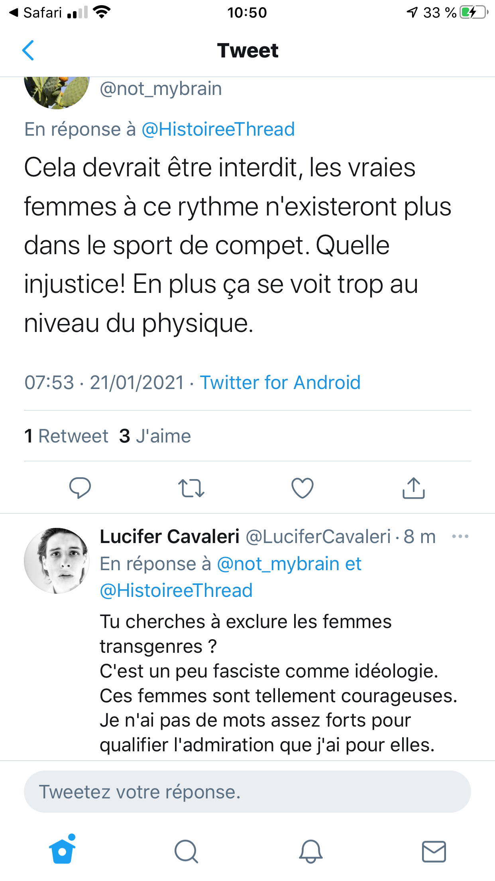Tap the 'Tweetez votre réponse' field

coord(247,792)
